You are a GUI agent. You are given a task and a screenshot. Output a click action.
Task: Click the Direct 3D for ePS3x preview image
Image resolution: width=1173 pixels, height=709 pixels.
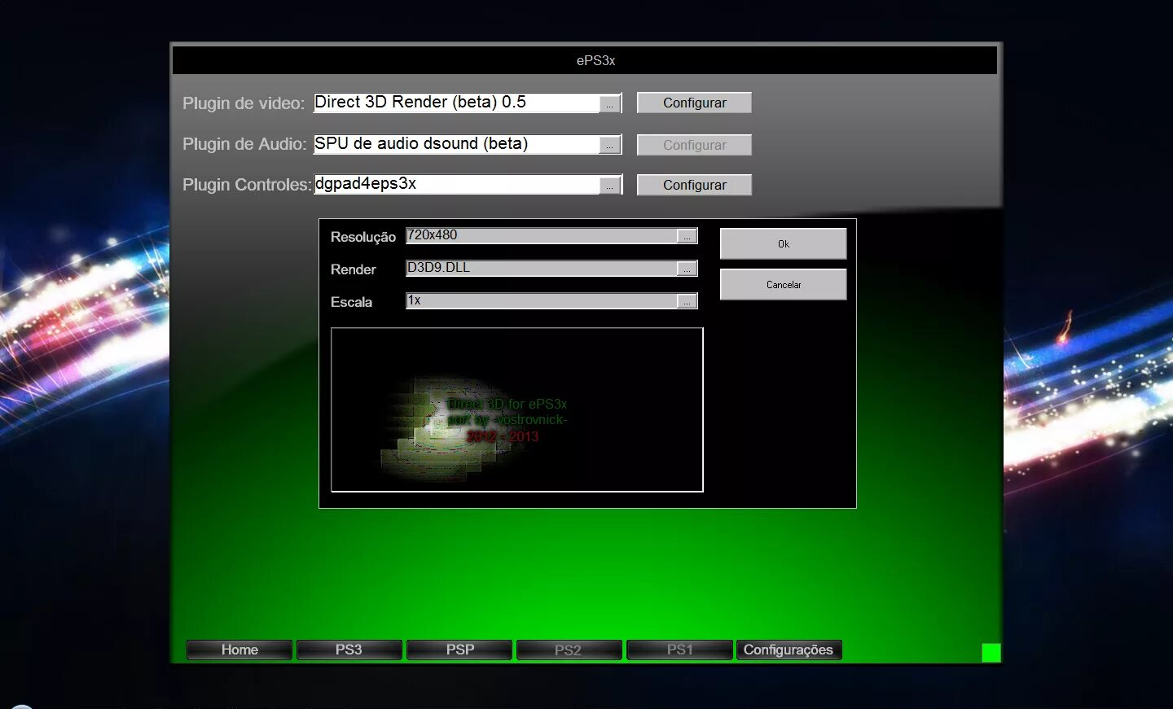point(517,409)
